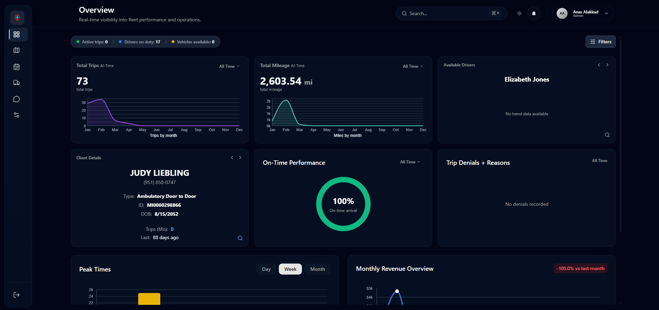Click the Filters button
Screen dimensions: 659x310
coord(600,42)
